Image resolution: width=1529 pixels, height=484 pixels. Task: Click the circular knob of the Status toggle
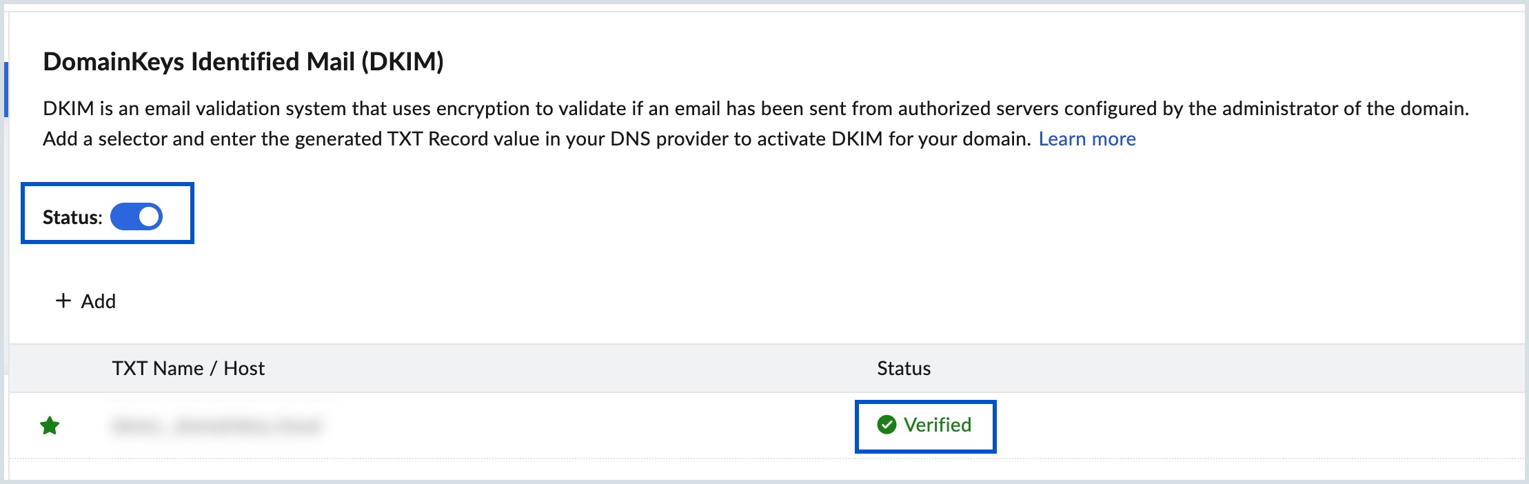click(148, 215)
